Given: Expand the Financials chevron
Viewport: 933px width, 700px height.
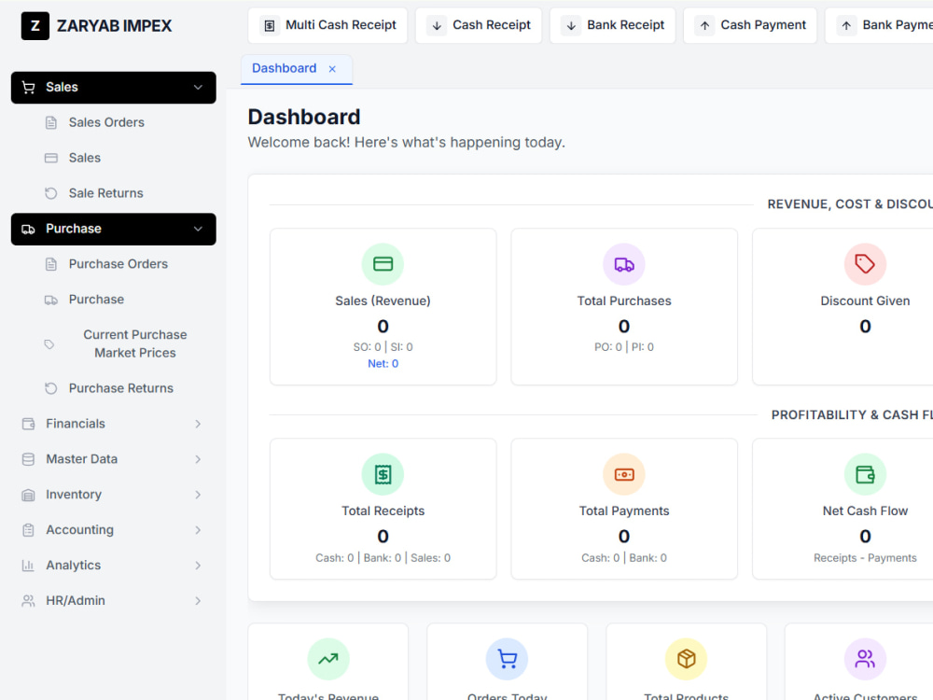Looking at the screenshot, I should (198, 424).
